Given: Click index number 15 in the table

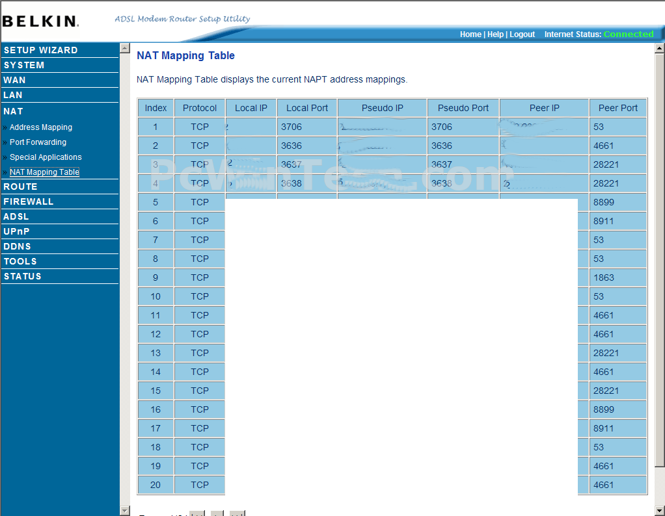Looking at the screenshot, I should pos(156,391).
